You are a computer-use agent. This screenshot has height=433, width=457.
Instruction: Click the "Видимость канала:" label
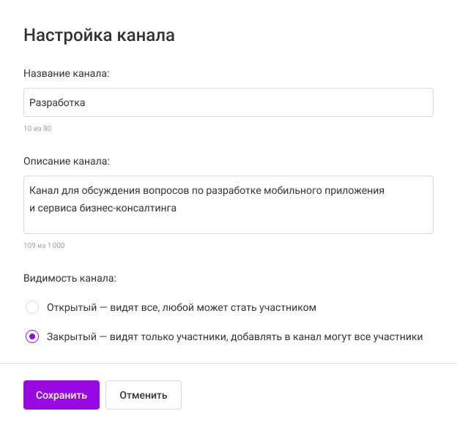70,278
